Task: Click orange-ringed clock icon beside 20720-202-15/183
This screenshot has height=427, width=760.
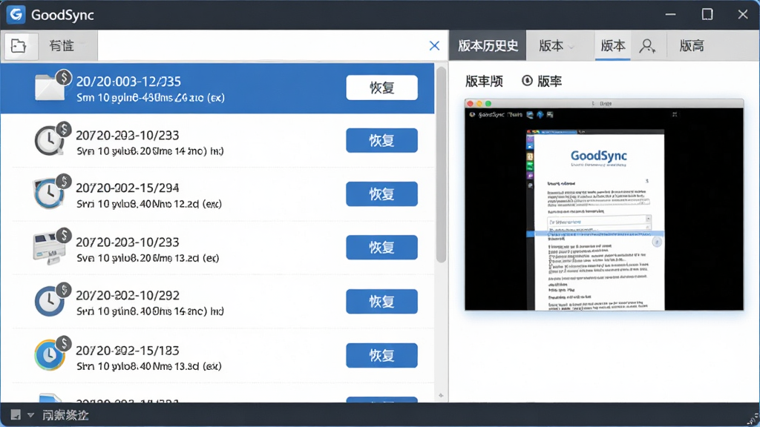Action: (x=51, y=354)
